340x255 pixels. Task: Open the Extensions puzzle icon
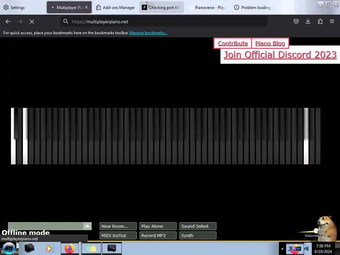320,21
